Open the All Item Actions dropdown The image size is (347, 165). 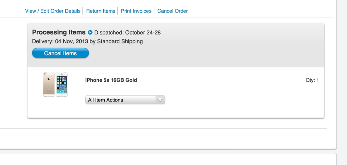tap(121, 100)
